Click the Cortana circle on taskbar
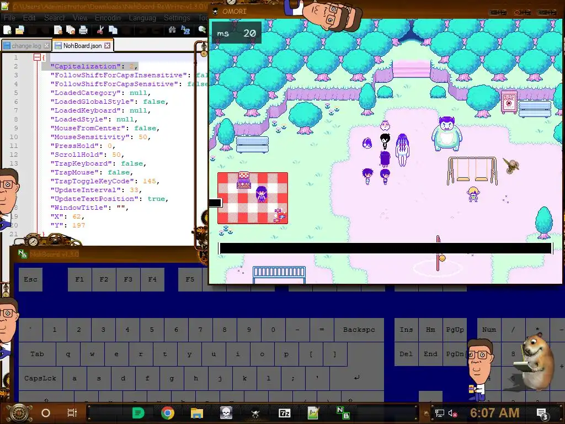The image size is (565, 424). click(46, 413)
